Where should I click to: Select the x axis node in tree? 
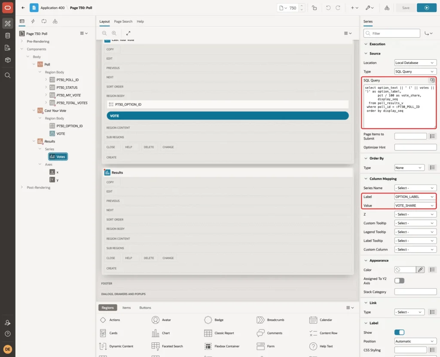coord(57,172)
